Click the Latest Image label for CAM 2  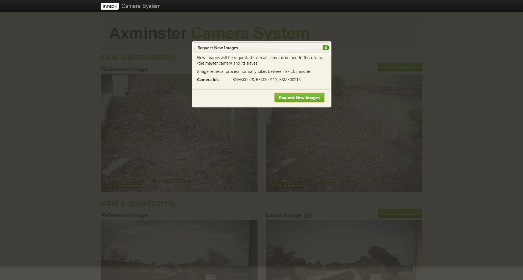click(x=283, y=215)
